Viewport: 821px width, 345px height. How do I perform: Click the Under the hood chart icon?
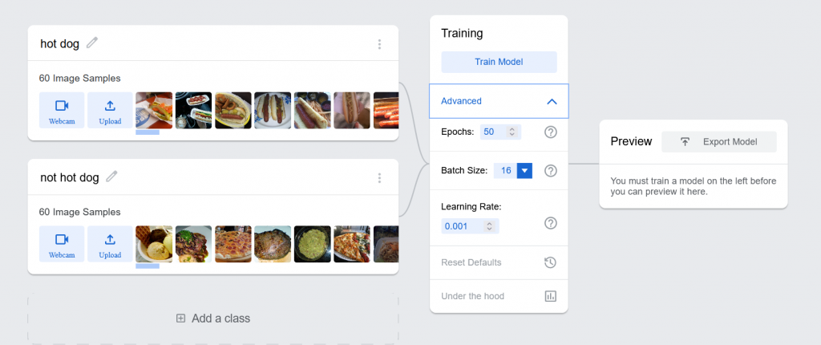pyautogui.click(x=551, y=296)
